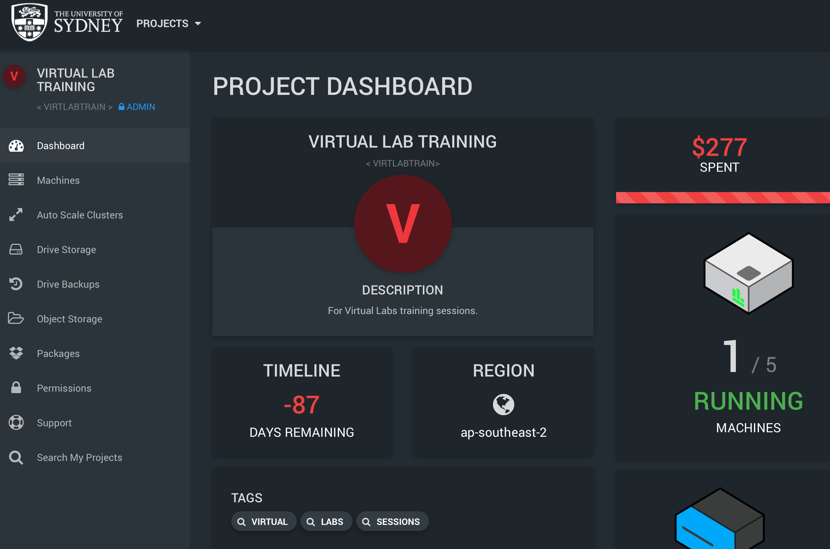This screenshot has height=549, width=830.
Task: Open the PROJECTS dropdown menu
Action: (x=168, y=23)
